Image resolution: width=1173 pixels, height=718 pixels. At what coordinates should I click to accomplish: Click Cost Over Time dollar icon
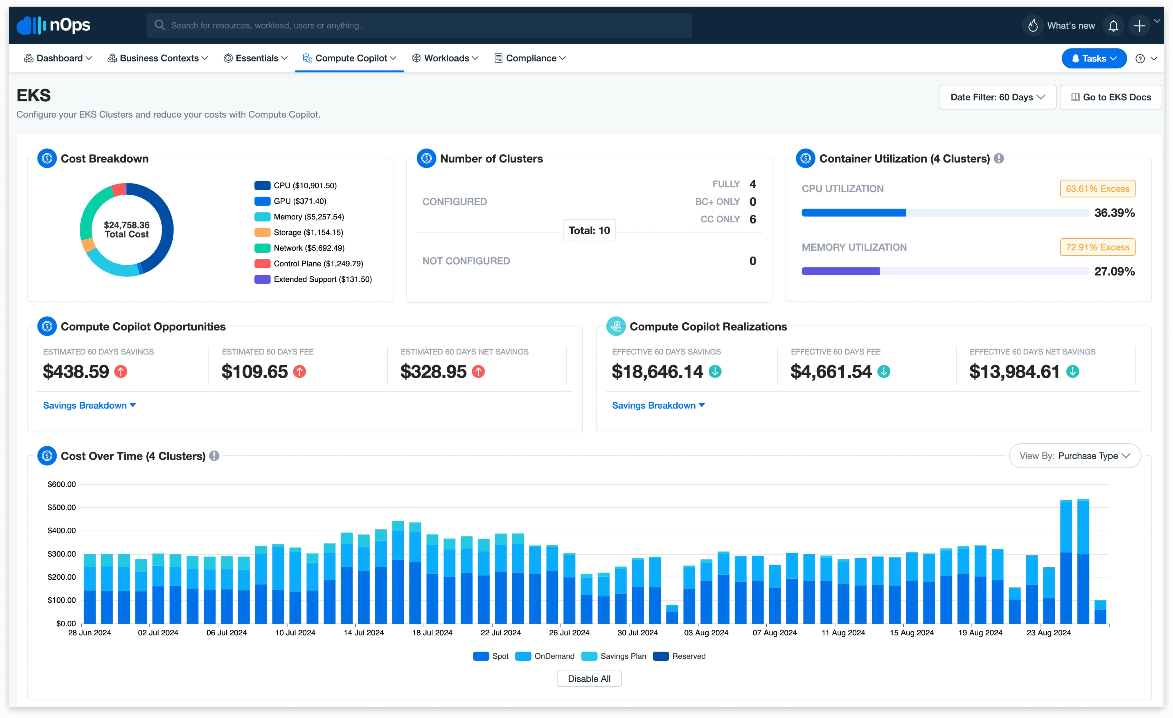(x=47, y=456)
